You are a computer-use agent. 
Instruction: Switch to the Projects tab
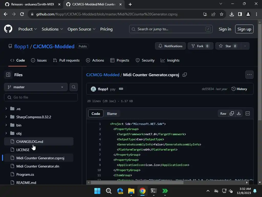(x=120, y=60)
